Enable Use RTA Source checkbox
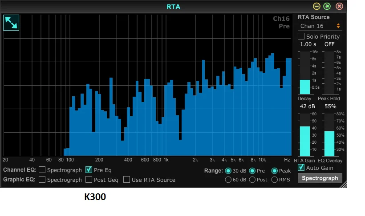 pyautogui.click(x=126, y=180)
